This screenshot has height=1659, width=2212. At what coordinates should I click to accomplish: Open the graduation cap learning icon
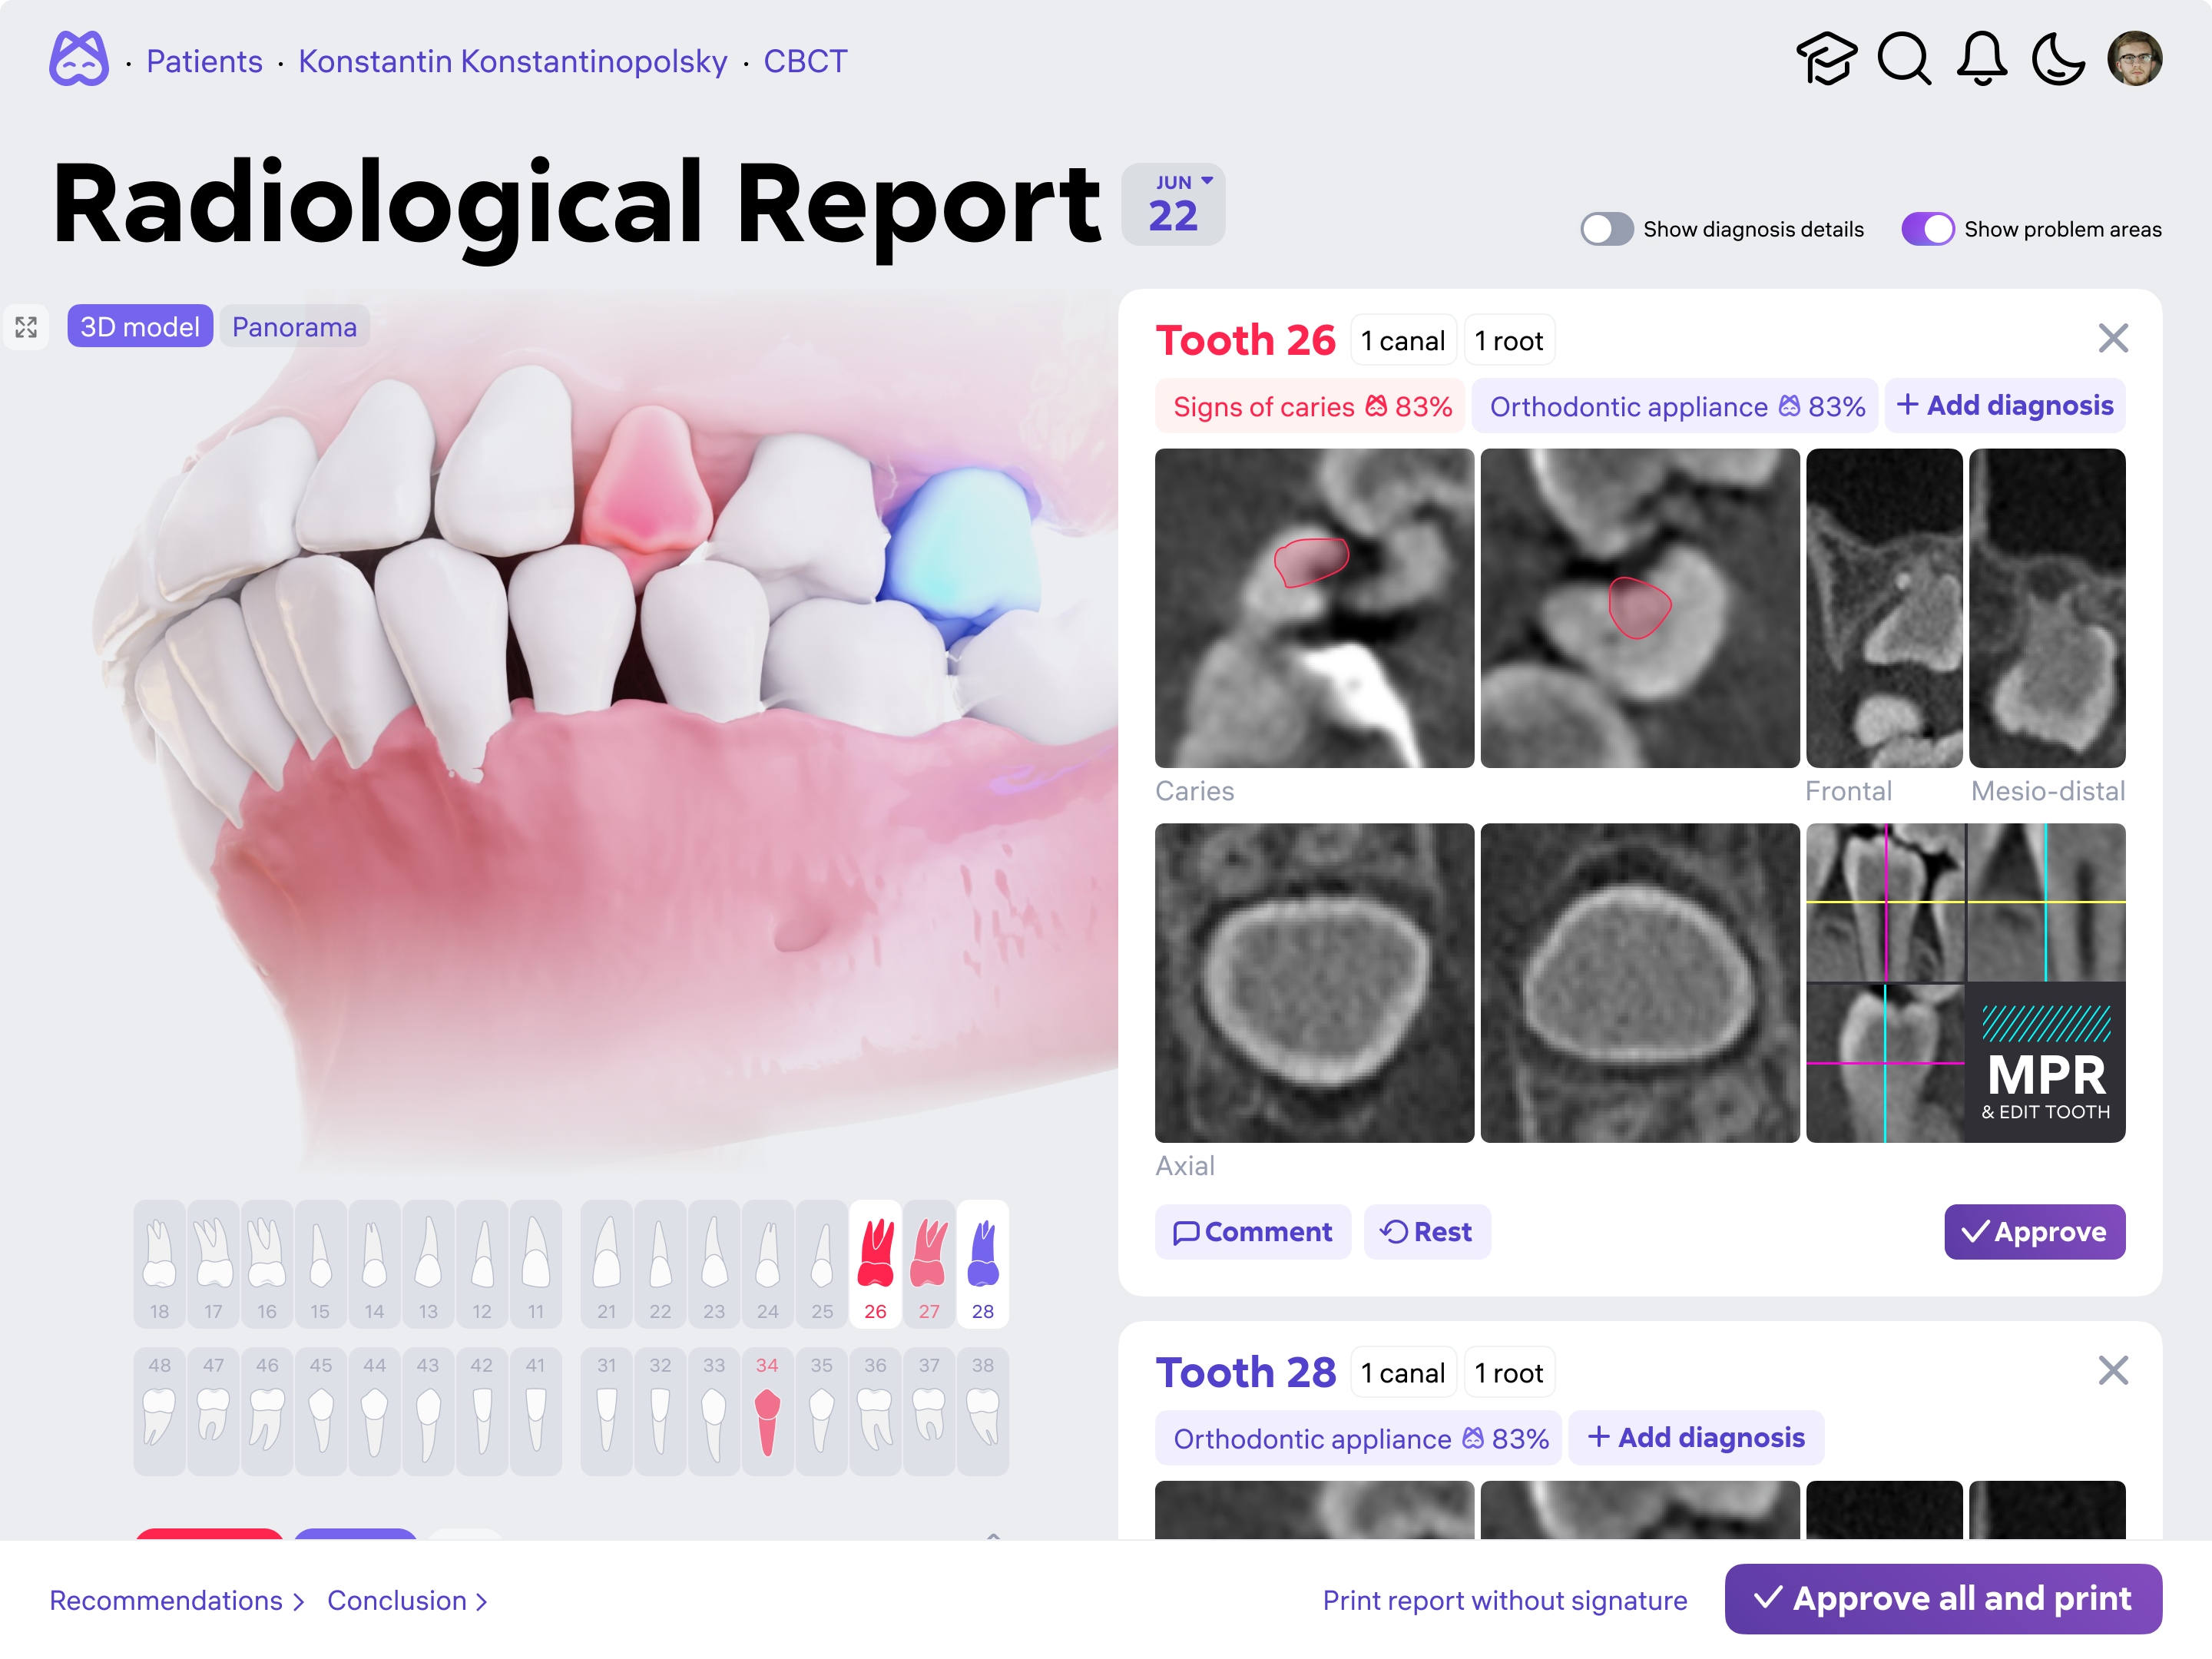point(1825,60)
